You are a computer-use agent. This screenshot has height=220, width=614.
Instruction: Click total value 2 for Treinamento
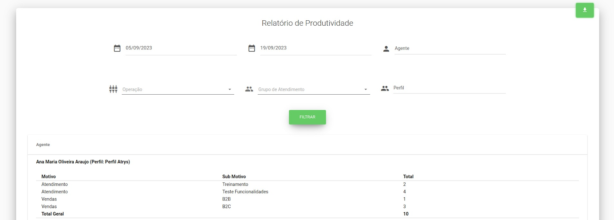pos(404,184)
